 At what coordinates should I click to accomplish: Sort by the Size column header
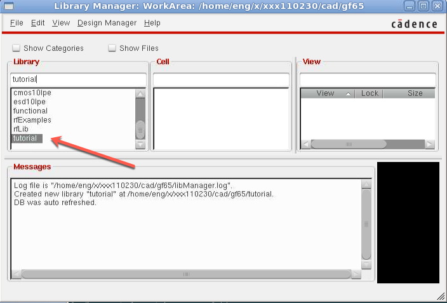415,93
